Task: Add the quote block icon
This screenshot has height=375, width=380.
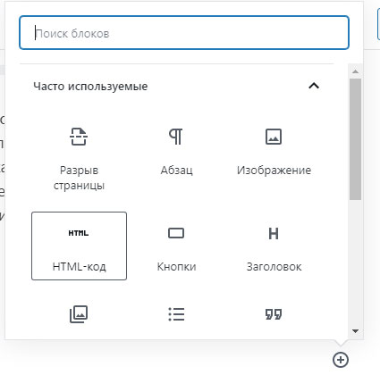Action: [x=274, y=314]
